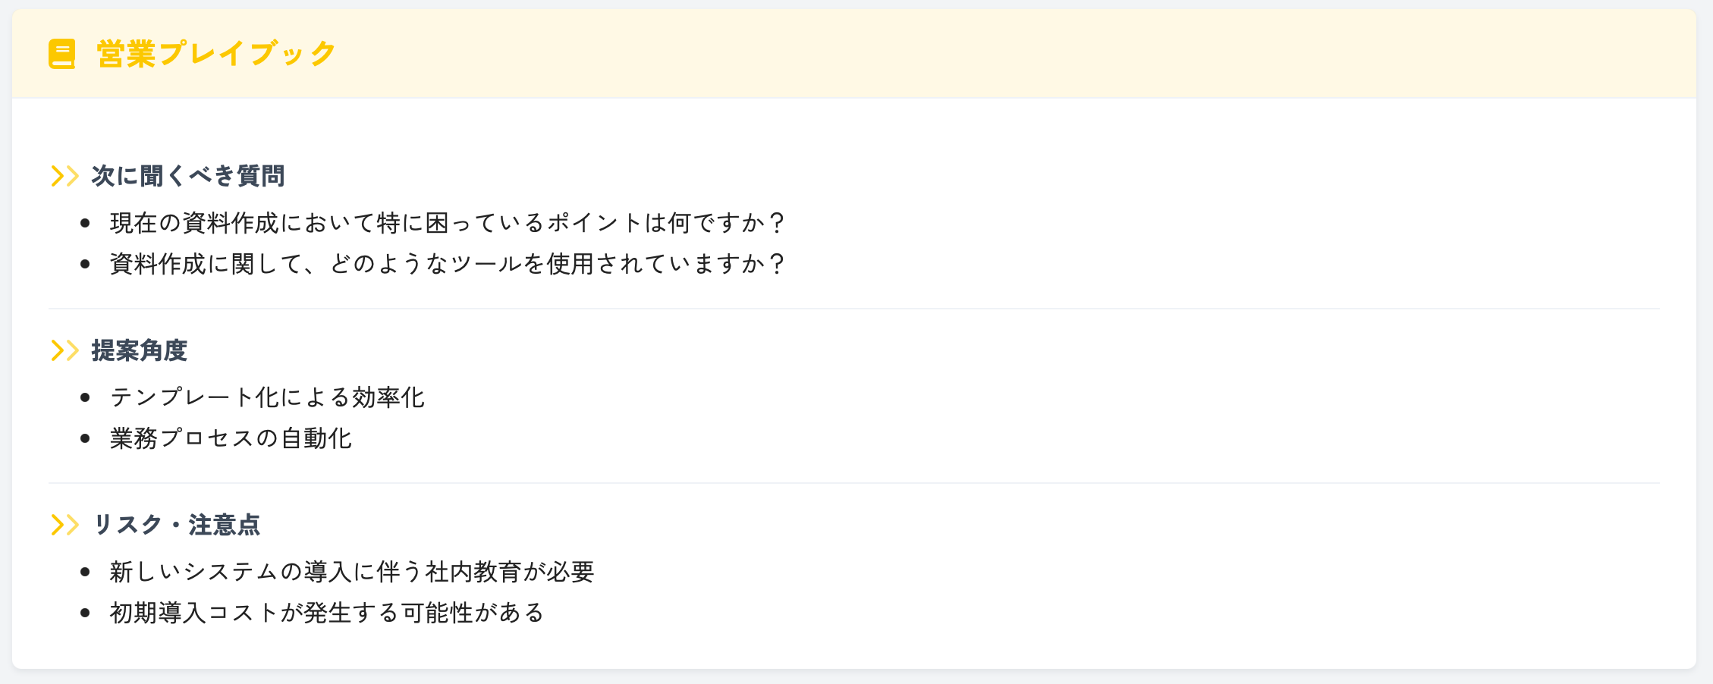
Task: Select the bullet marker before テンプレート化による効率化
Action: coord(86,395)
